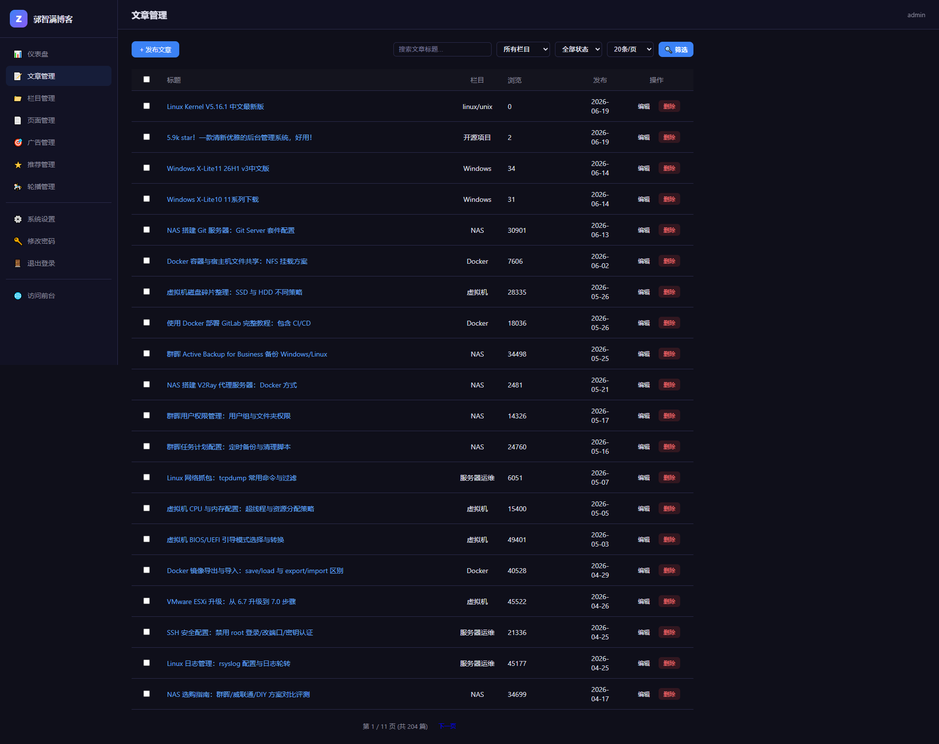939x744 pixels.
Task: Click the view count 49401
Action: point(517,540)
